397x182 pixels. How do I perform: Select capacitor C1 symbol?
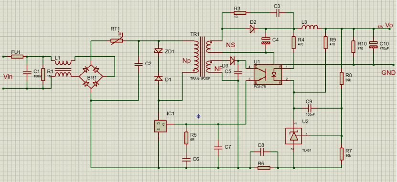tap(27, 72)
